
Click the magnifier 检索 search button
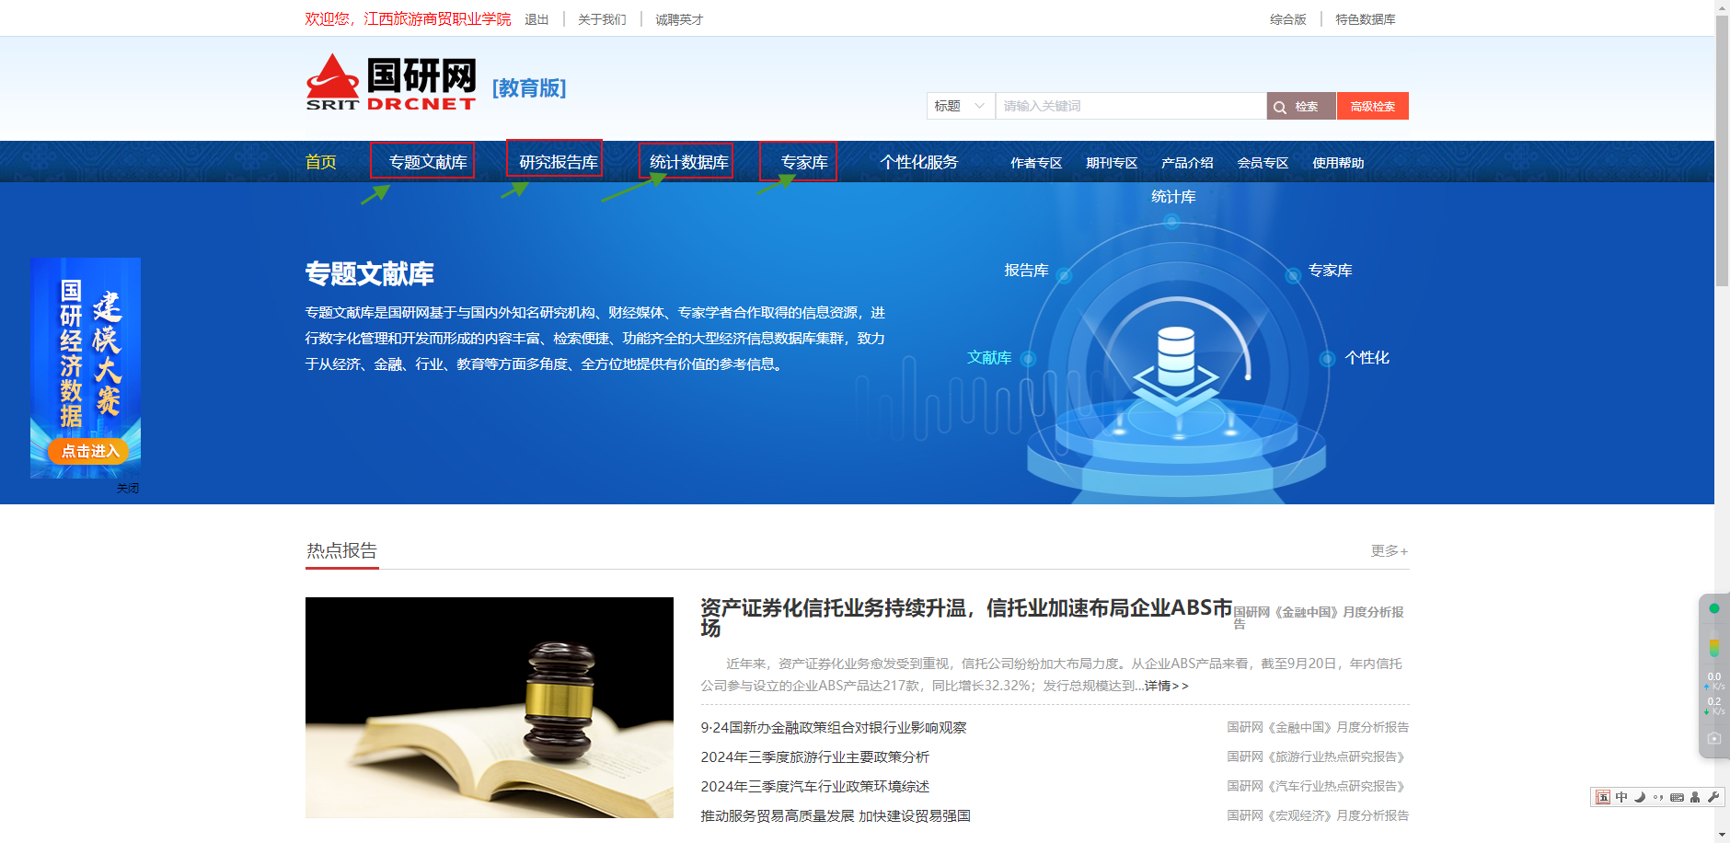point(1301,106)
